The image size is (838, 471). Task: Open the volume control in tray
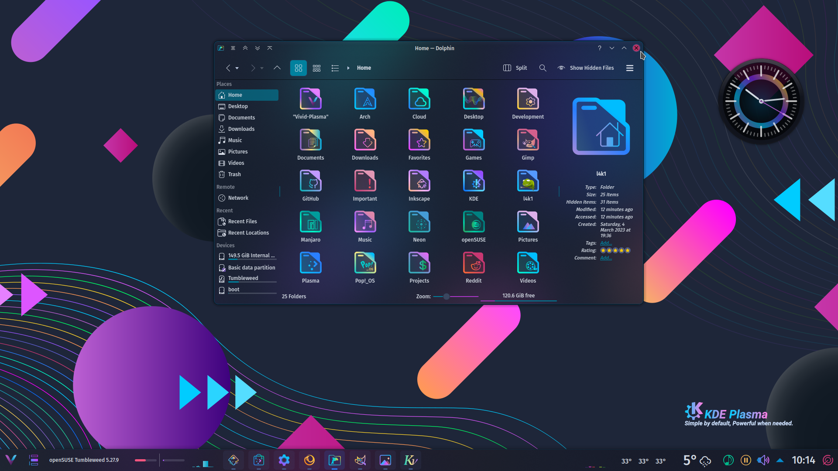coord(763,460)
